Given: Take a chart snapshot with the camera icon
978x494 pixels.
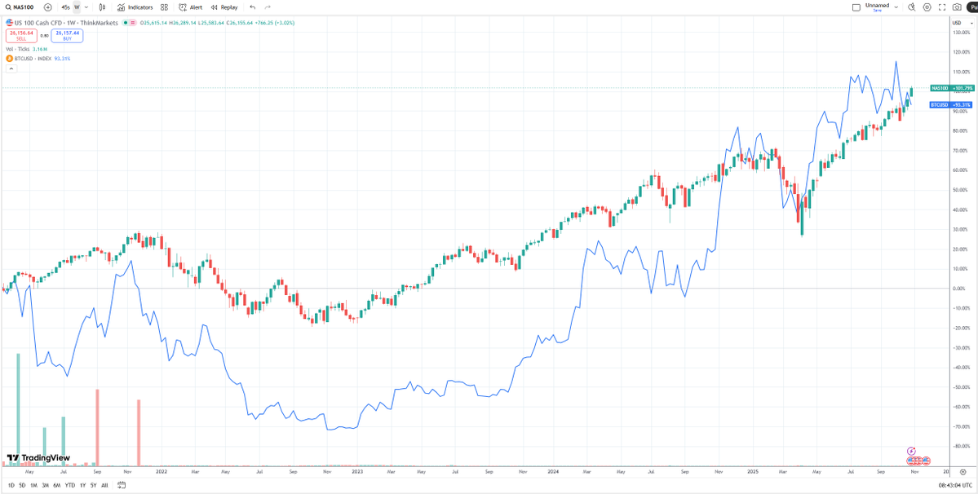Looking at the screenshot, I should [x=957, y=7].
